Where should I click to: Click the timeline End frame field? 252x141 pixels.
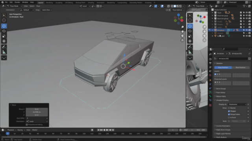coord(201,130)
